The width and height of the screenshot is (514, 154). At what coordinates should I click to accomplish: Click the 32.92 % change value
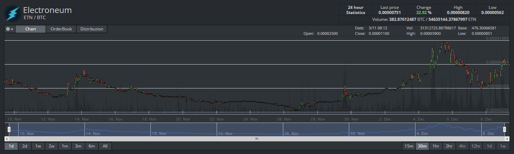(x=424, y=13)
